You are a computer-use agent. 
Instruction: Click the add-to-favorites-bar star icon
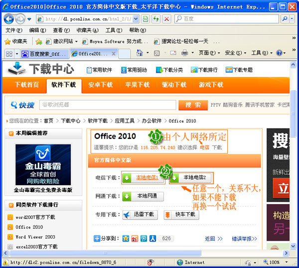pyautogui.click(x=39, y=41)
